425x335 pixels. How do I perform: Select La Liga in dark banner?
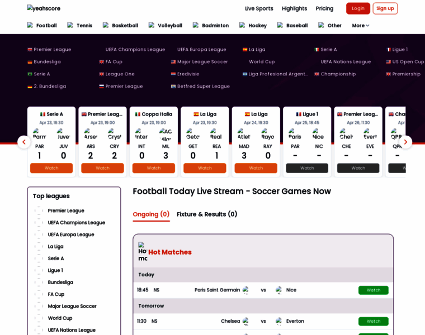(x=254, y=49)
